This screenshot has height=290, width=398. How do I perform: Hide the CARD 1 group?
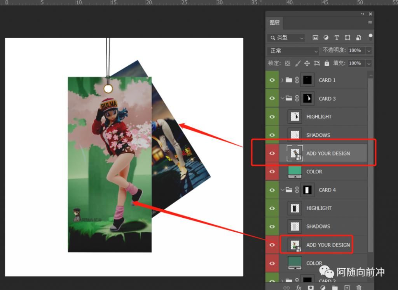pos(272,80)
